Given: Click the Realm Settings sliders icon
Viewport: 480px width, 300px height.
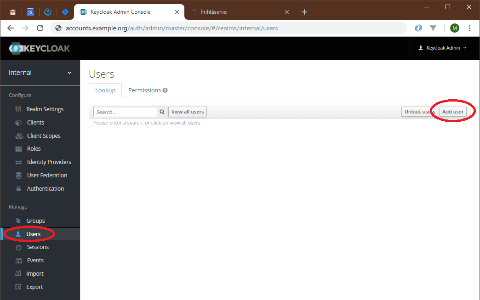Looking at the screenshot, I should pyautogui.click(x=18, y=109).
